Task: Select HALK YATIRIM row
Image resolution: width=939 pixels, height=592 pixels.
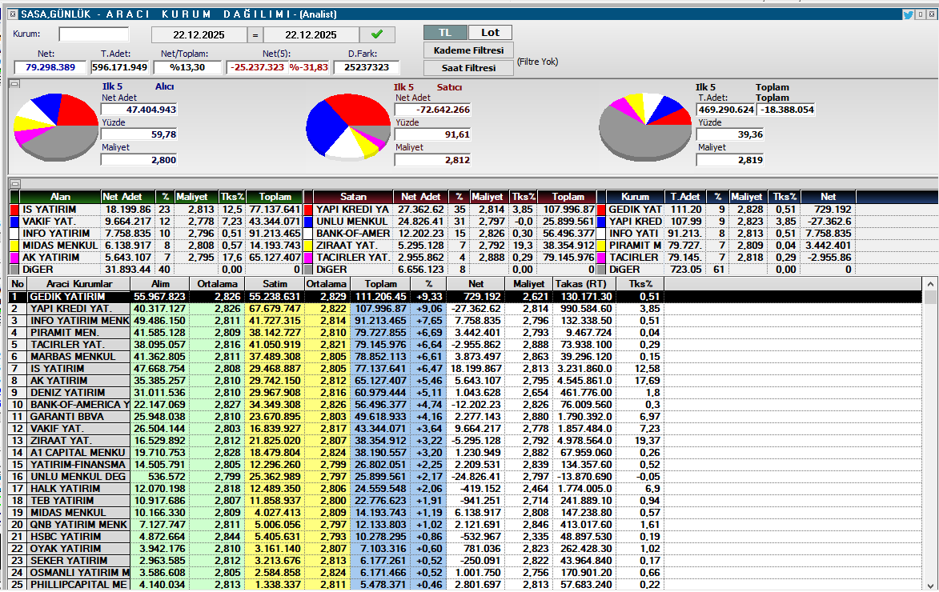Action: coord(465,489)
